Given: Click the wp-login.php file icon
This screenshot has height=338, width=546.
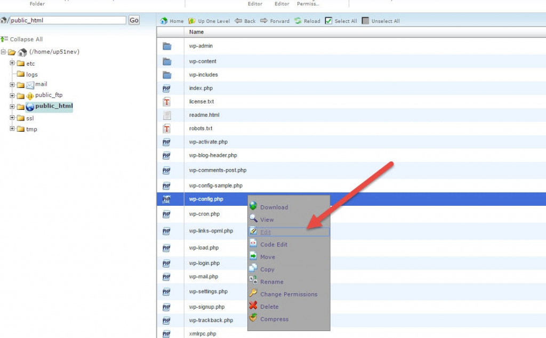Looking at the screenshot, I should [x=166, y=263].
